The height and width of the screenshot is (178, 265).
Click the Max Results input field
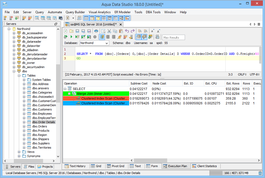[x=173, y=37]
